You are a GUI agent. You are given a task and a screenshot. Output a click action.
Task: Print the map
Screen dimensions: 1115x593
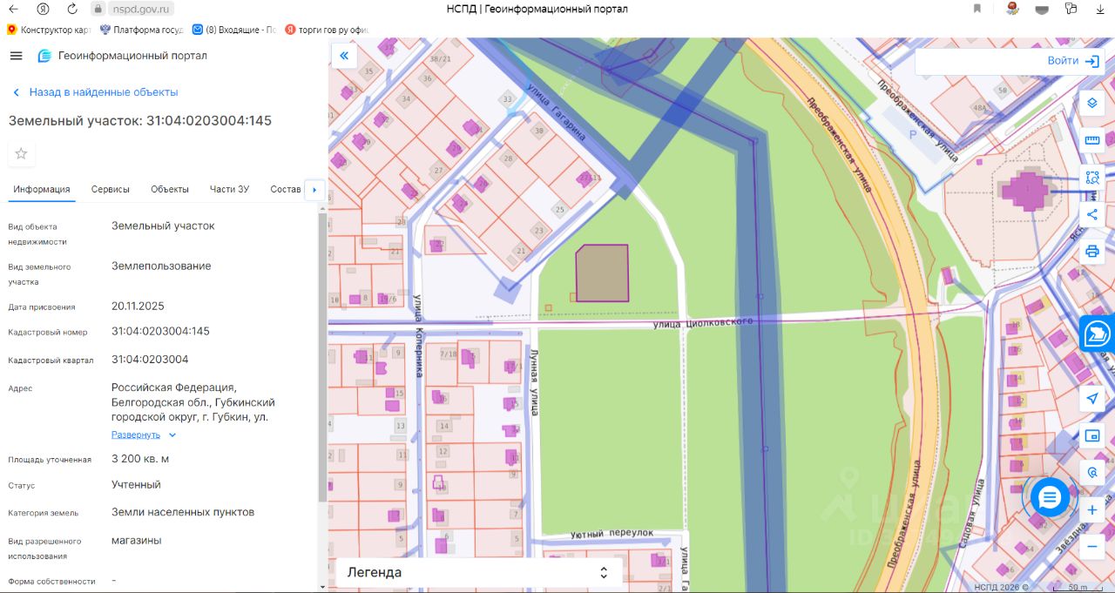tap(1092, 252)
